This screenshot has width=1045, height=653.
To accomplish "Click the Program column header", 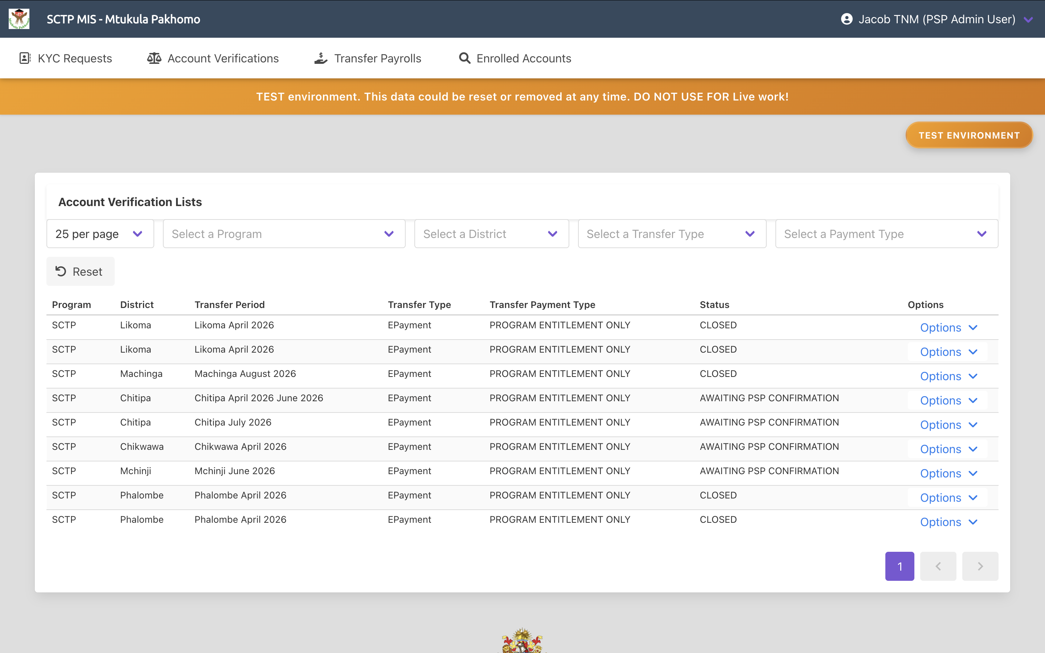I will 71,304.
